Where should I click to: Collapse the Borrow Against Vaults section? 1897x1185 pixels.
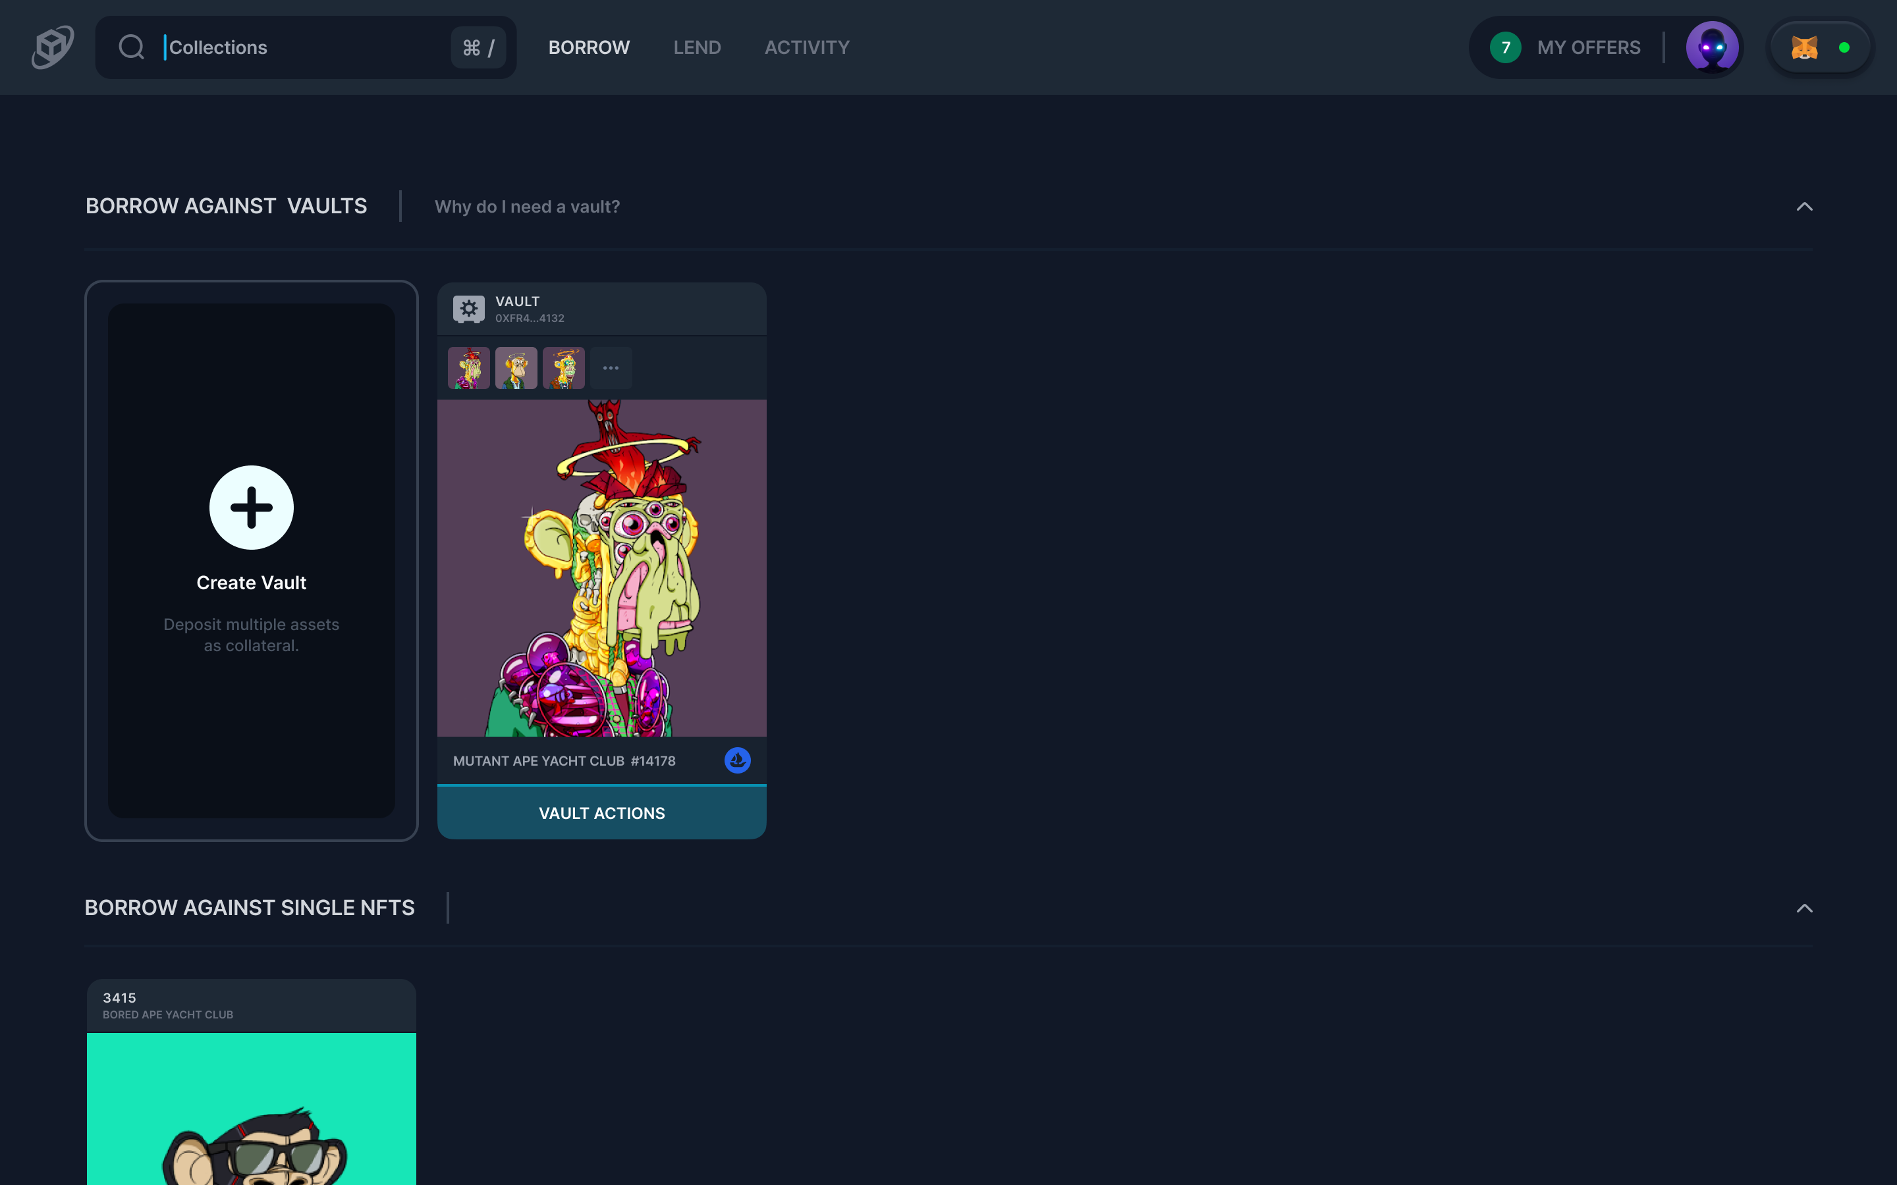(x=1805, y=207)
